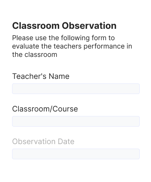
Task: Click "evaluate" in the description text
Action: (26, 46)
